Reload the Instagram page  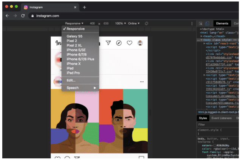(x=23, y=16)
